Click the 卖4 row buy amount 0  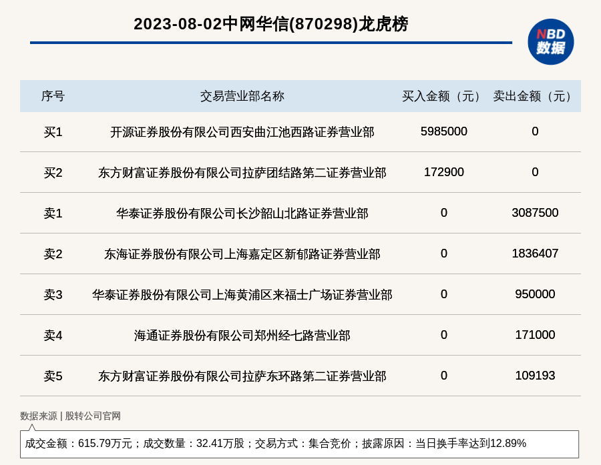coord(444,335)
